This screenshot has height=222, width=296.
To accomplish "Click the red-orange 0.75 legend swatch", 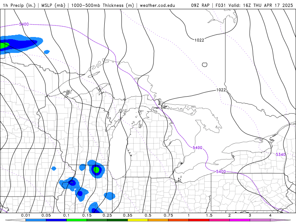I will click(x=179, y=220).
